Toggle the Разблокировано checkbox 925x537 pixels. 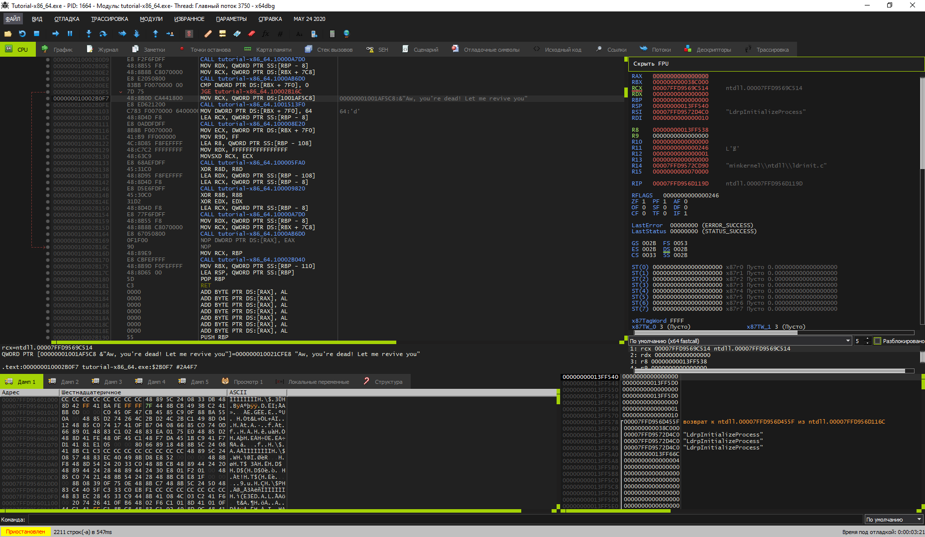coord(878,341)
